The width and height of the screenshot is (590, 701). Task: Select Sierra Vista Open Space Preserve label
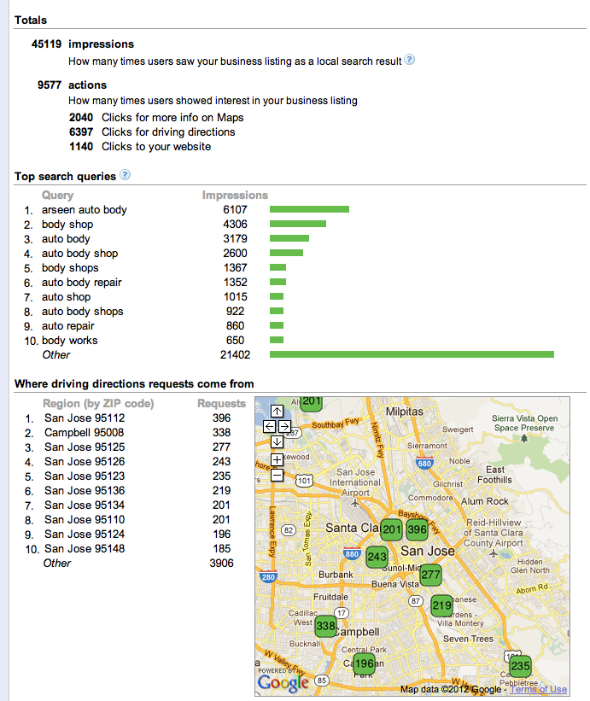tap(524, 423)
